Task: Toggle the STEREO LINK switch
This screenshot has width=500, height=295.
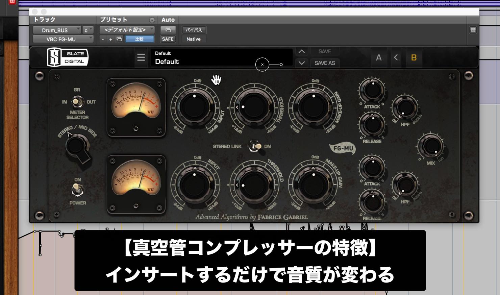Action: [255, 146]
